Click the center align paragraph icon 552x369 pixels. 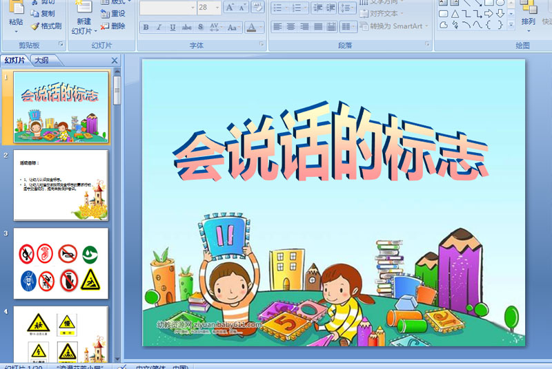coord(290,27)
